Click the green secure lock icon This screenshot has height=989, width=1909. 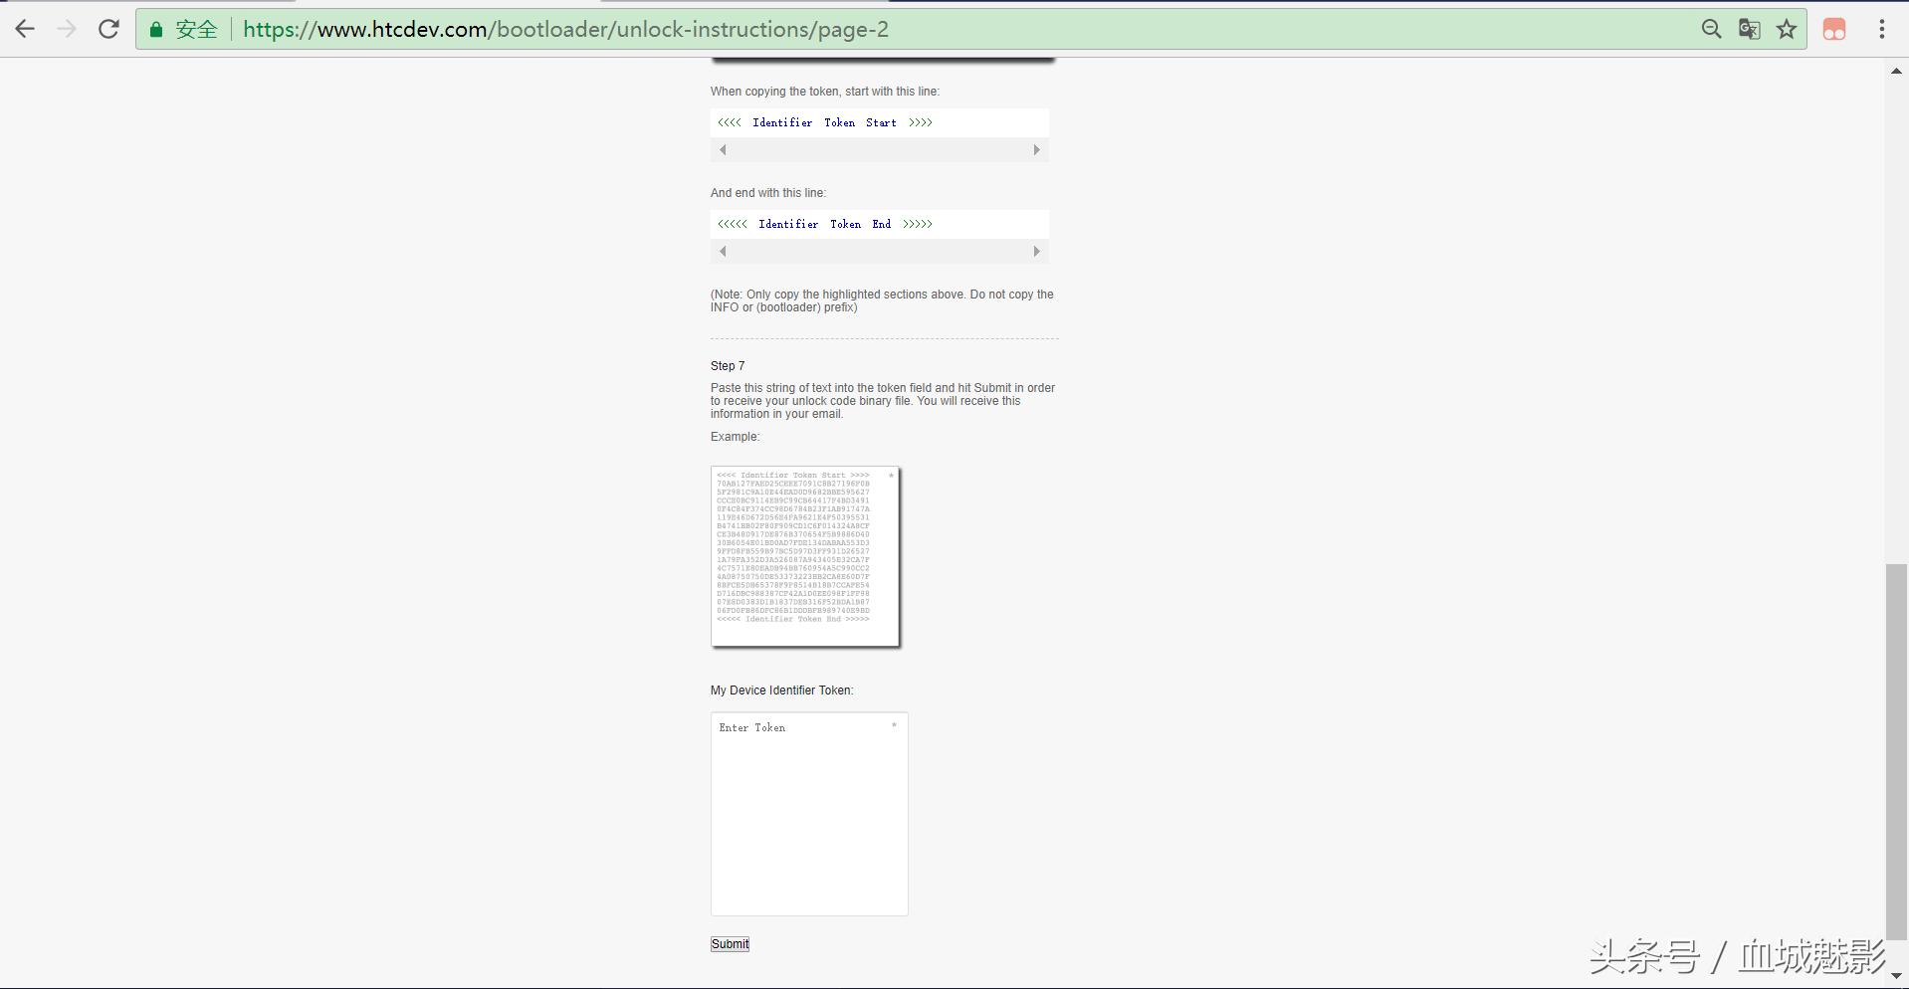coord(156,30)
